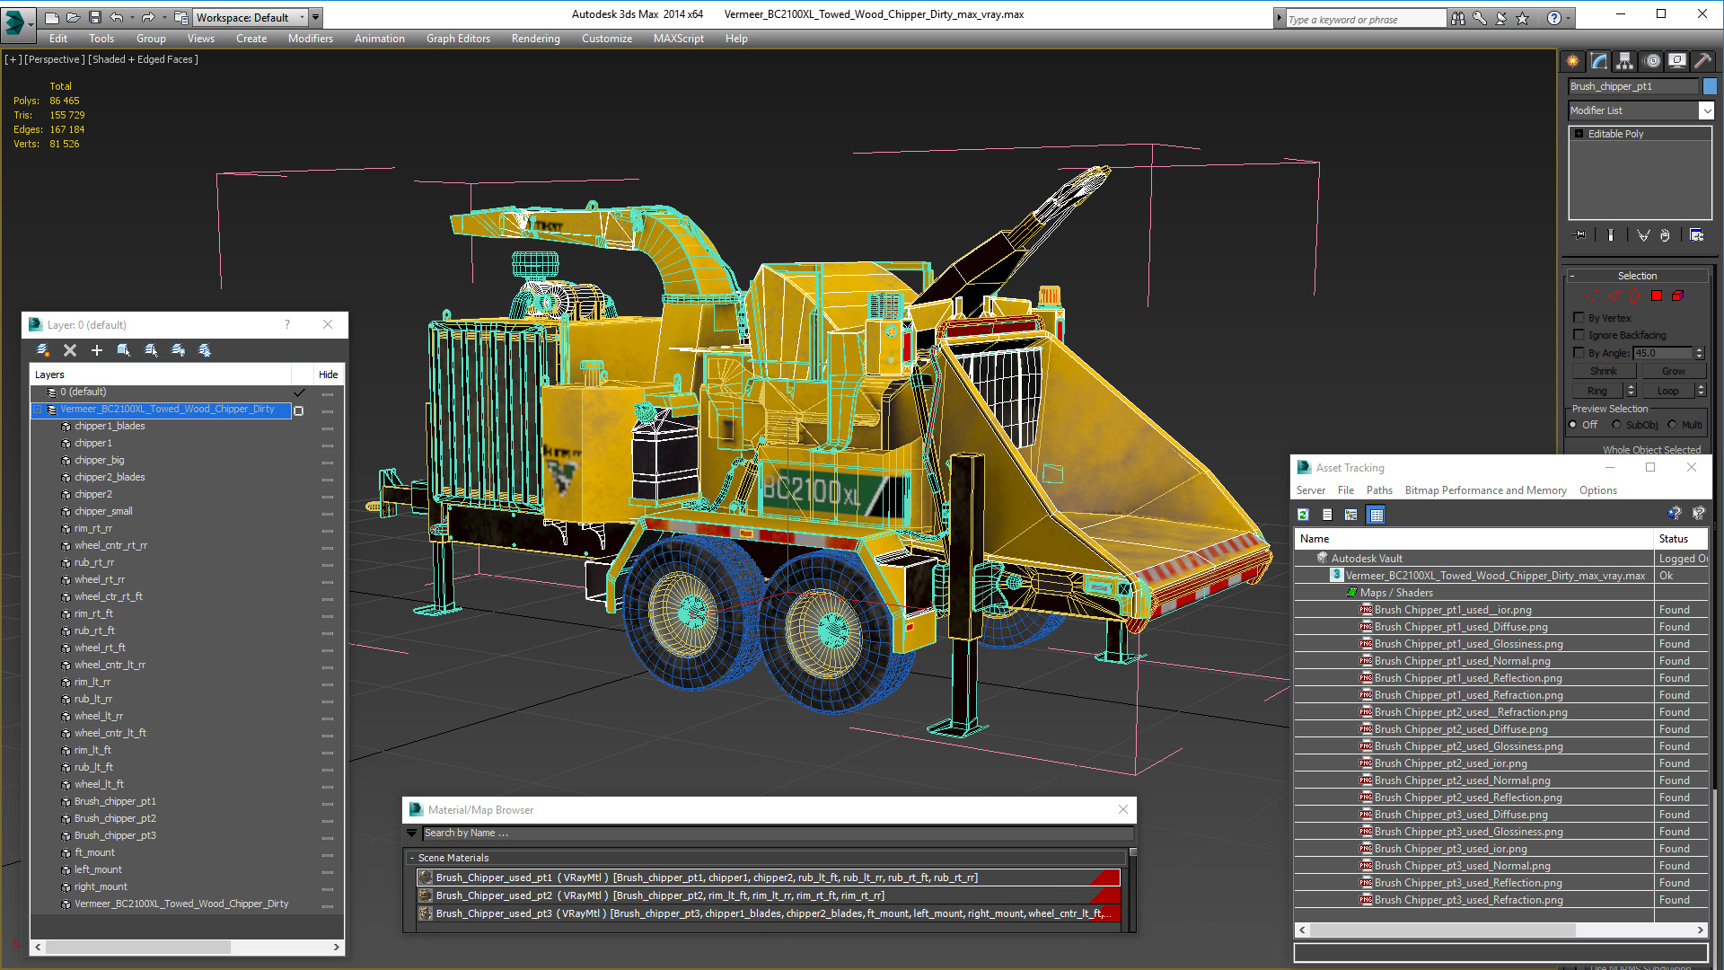Open the Rendering menu
1724x970 pixels.
[x=535, y=39]
